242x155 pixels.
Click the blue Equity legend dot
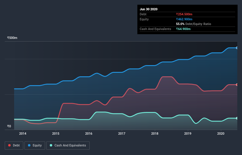[x=29, y=145]
